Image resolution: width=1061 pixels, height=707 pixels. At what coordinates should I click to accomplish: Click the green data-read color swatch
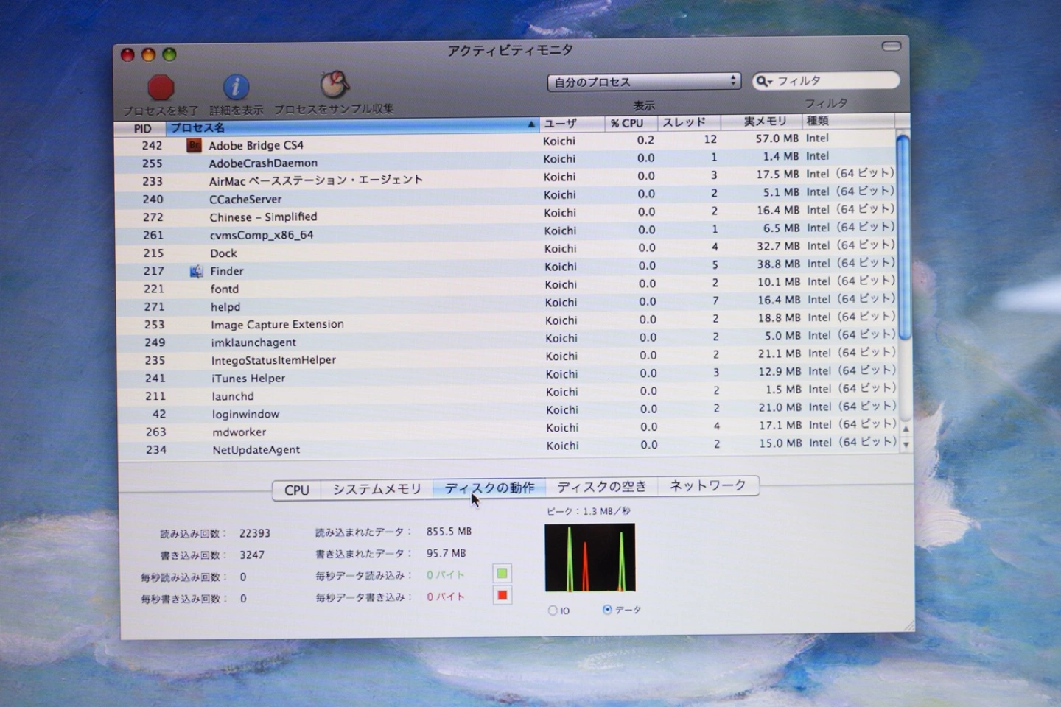click(x=503, y=574)
